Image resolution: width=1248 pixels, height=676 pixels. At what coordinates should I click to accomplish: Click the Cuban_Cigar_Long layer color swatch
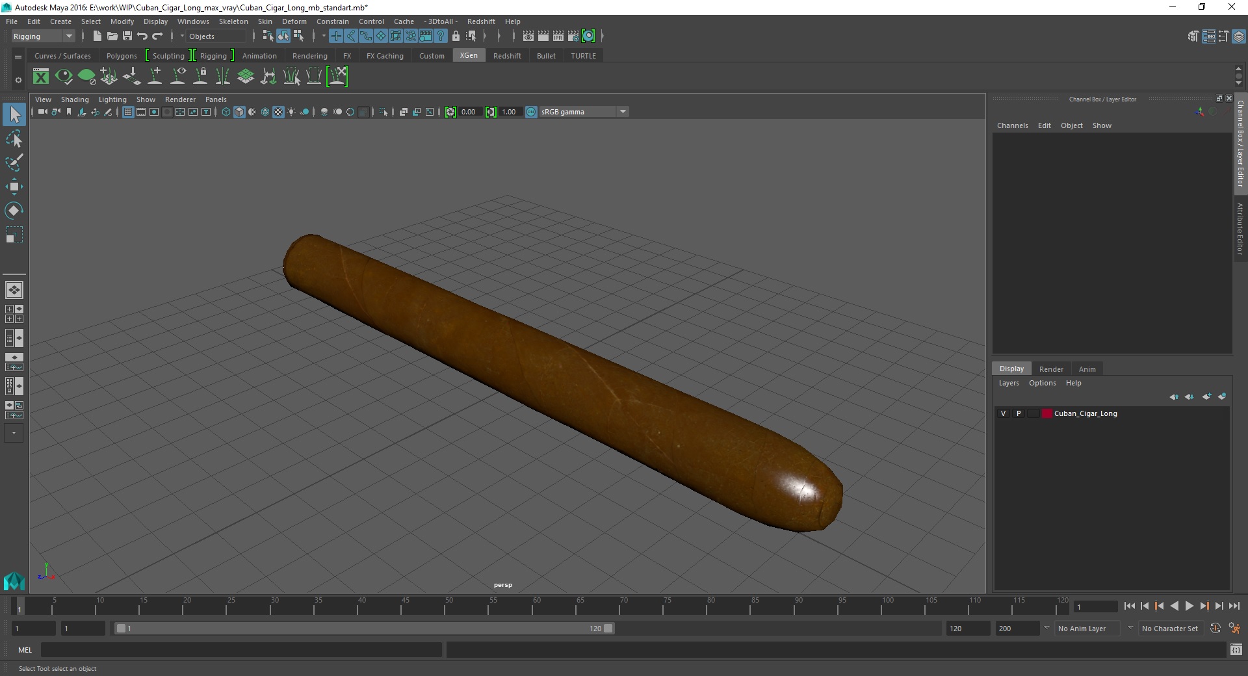(1046, 413)
